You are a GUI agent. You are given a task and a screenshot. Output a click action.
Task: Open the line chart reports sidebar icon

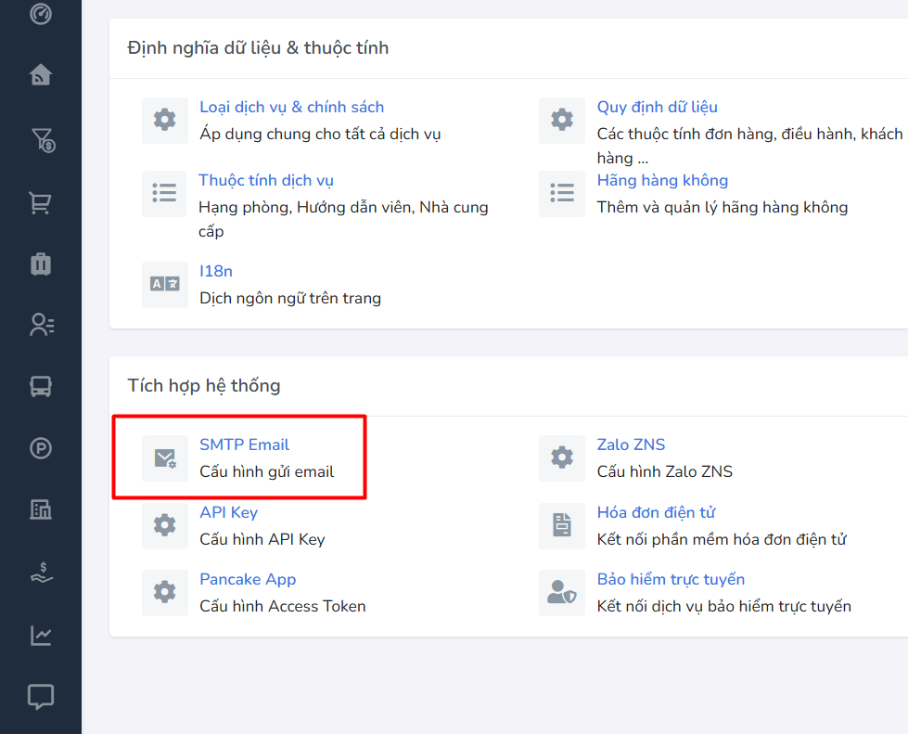click(x=41, y=636)
